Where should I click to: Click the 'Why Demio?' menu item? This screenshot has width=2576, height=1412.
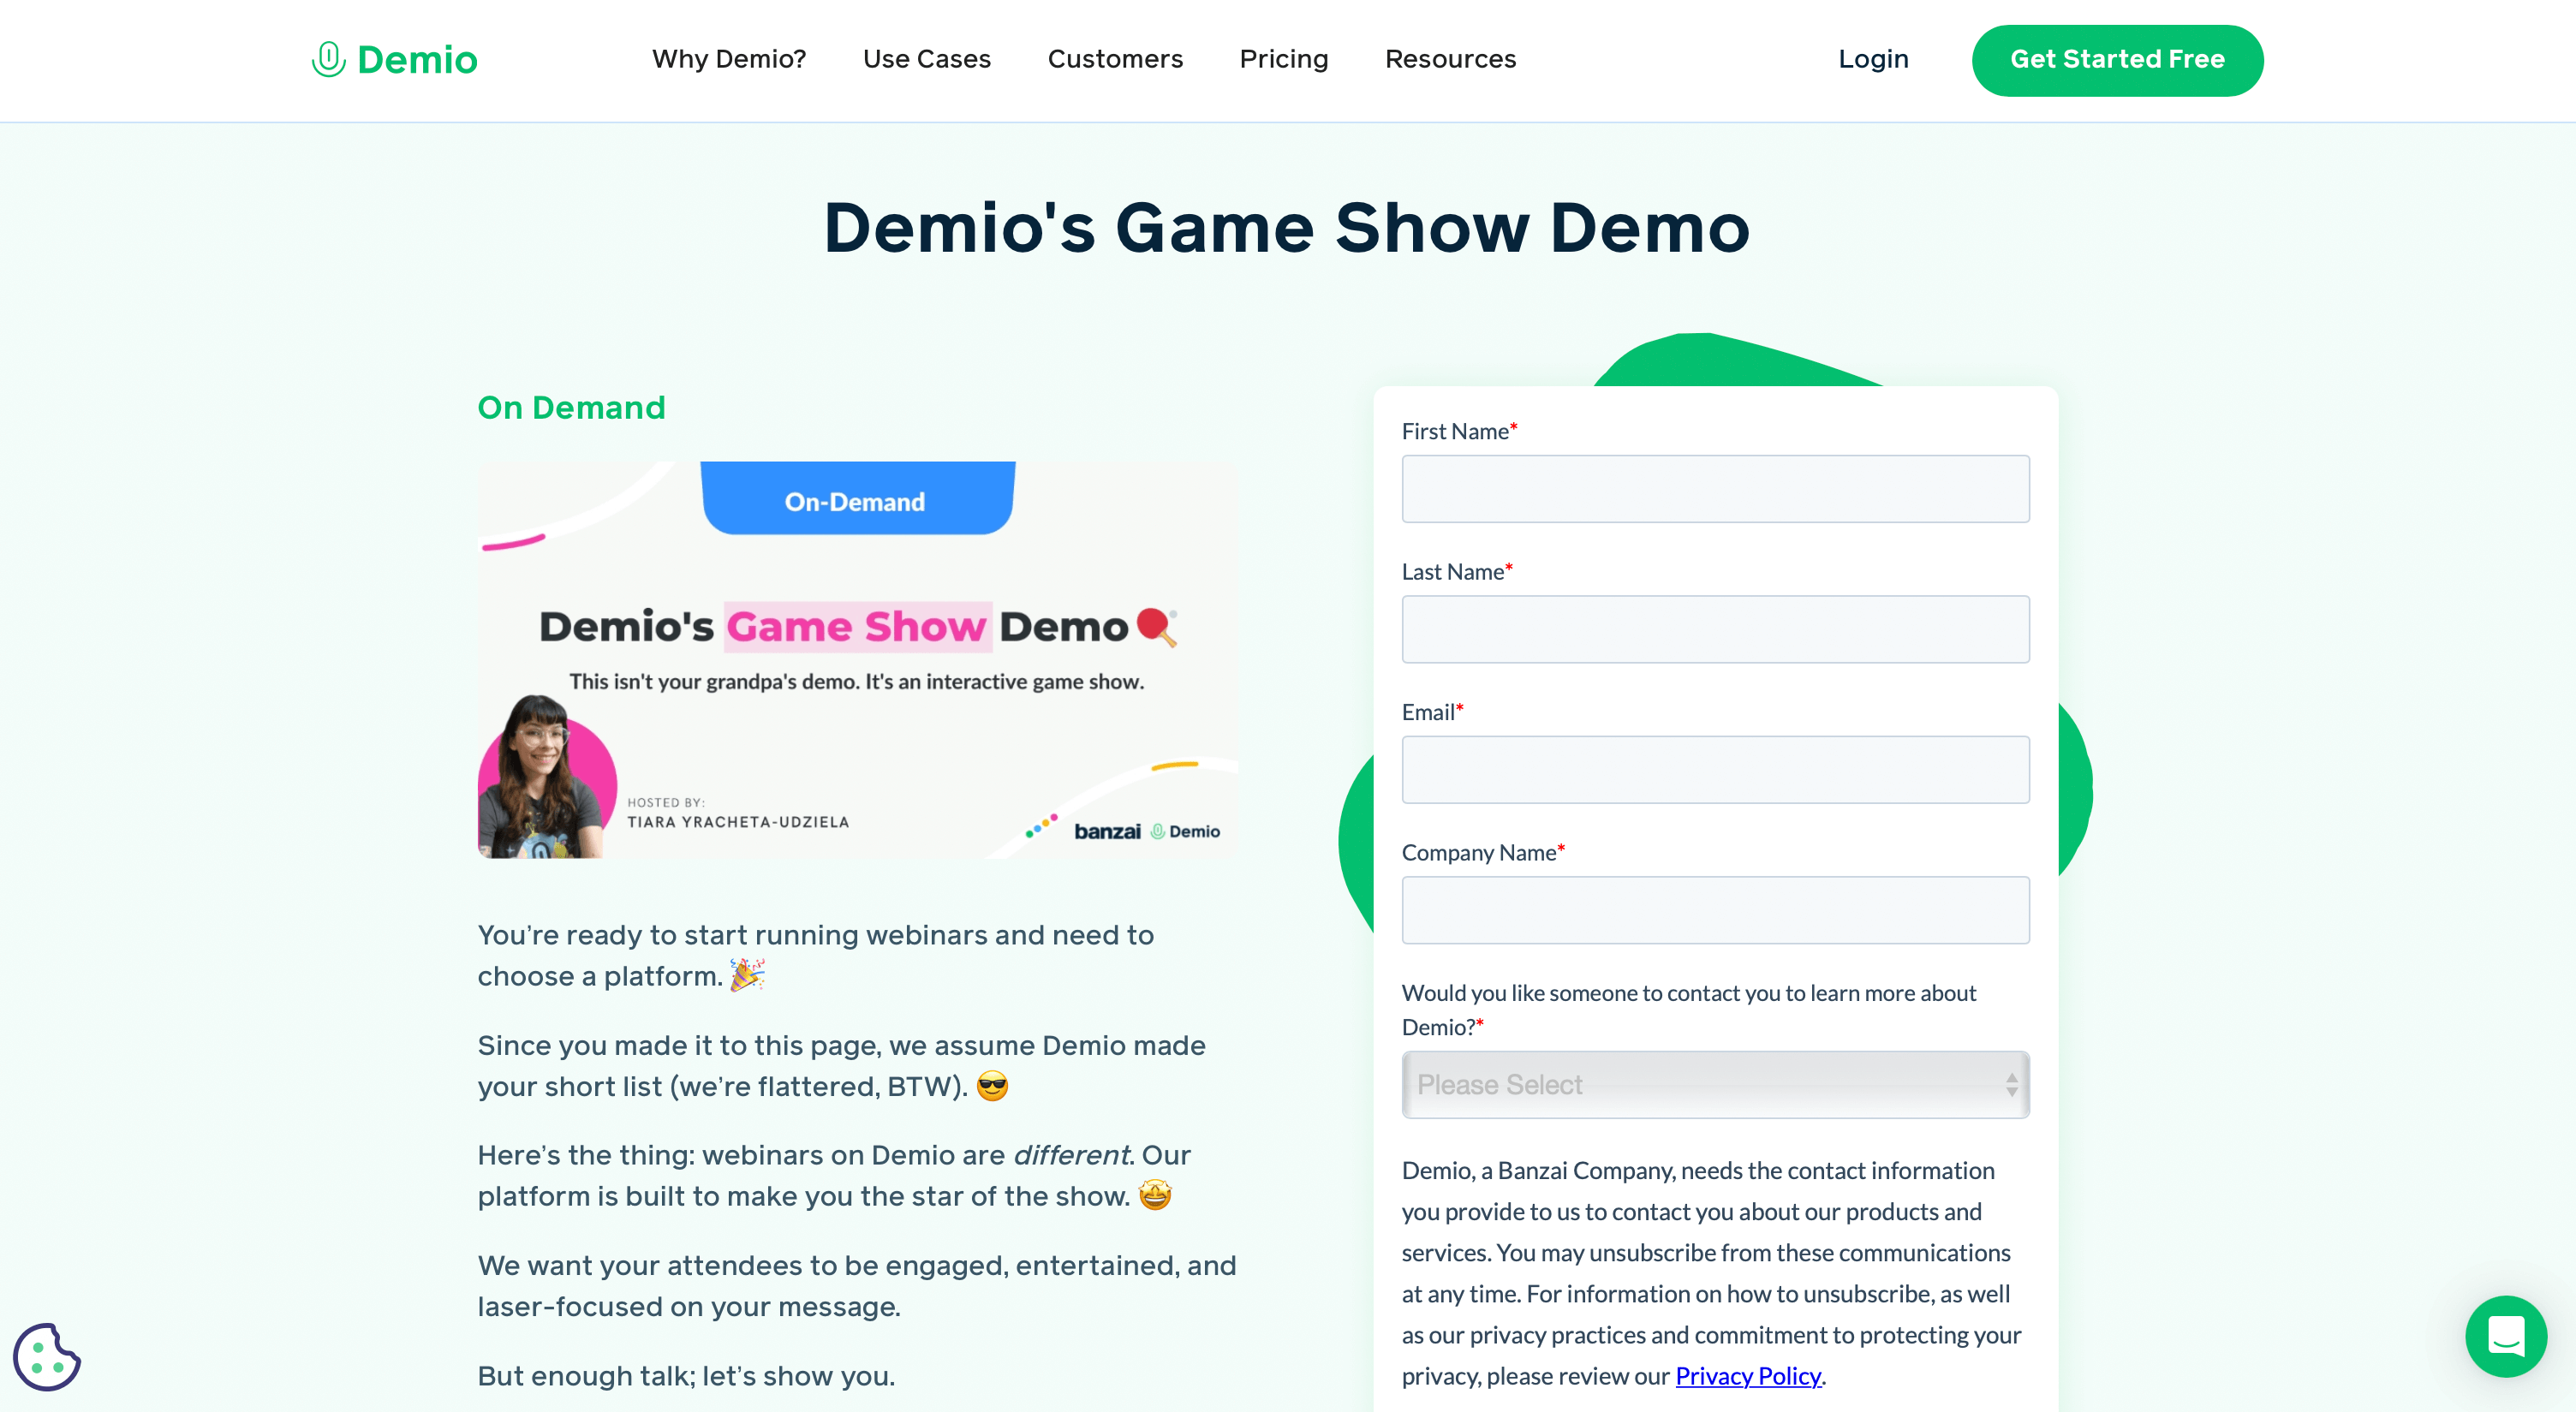728,59
